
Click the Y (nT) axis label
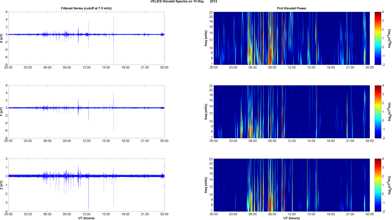pyautogui.click(x=2, y=112)
